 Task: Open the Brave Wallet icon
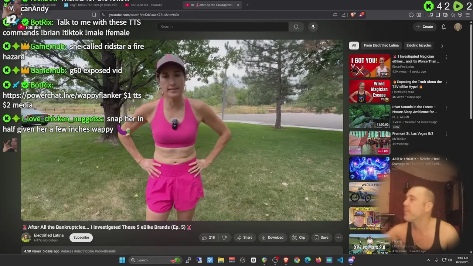point(445,15)
